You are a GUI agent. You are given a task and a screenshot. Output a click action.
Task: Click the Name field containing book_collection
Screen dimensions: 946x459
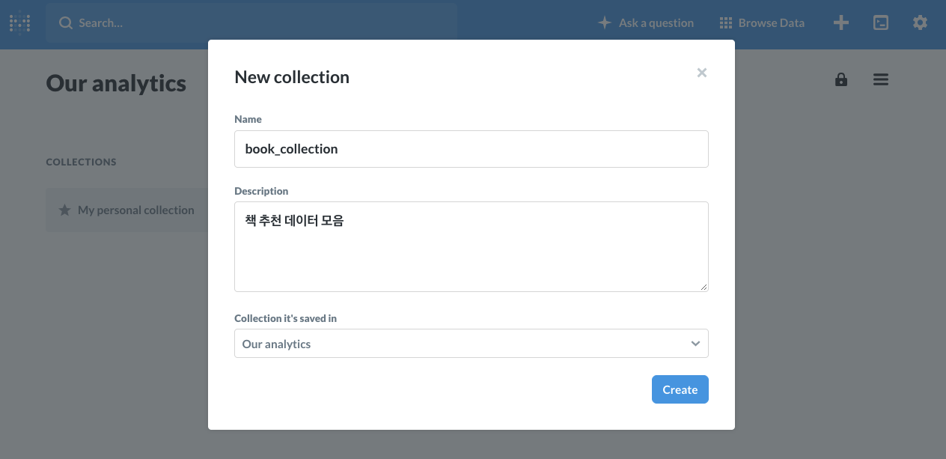[x=472, y=149]
